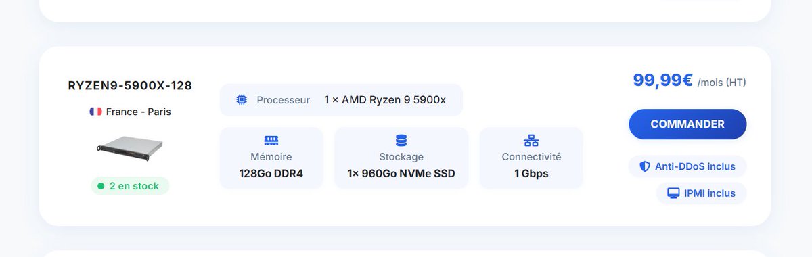Image resolution: width=812 pixels, height=257 pixels.
Task: Click the Anti-DDoS inclus badge text
Action: [x=695, y=166]
